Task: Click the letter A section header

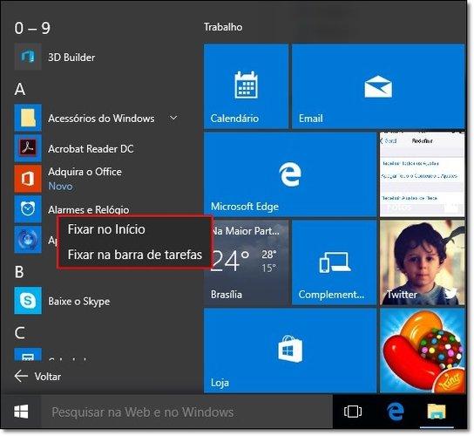Action: coord(20,89)
